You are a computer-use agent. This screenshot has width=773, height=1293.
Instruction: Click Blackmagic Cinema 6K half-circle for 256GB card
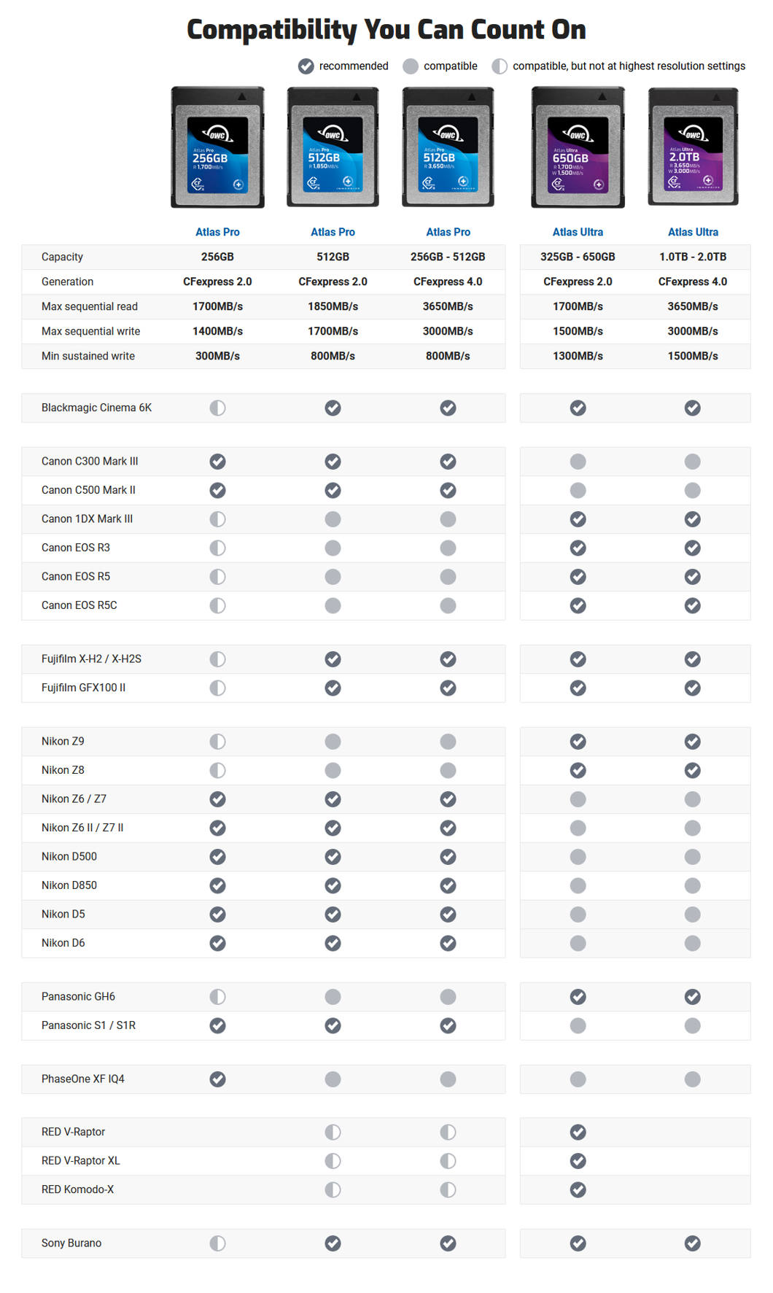pyautogui.click(x=217, y=408)
